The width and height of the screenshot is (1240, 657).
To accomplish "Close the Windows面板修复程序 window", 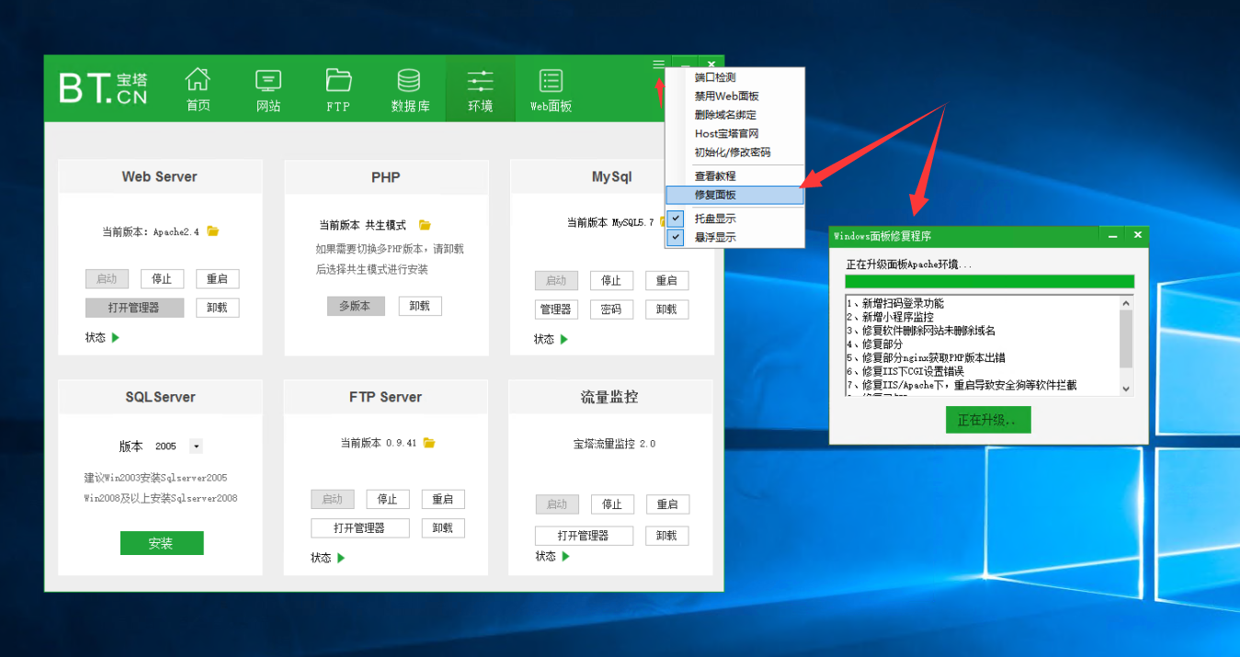I will coord(1138,236).
